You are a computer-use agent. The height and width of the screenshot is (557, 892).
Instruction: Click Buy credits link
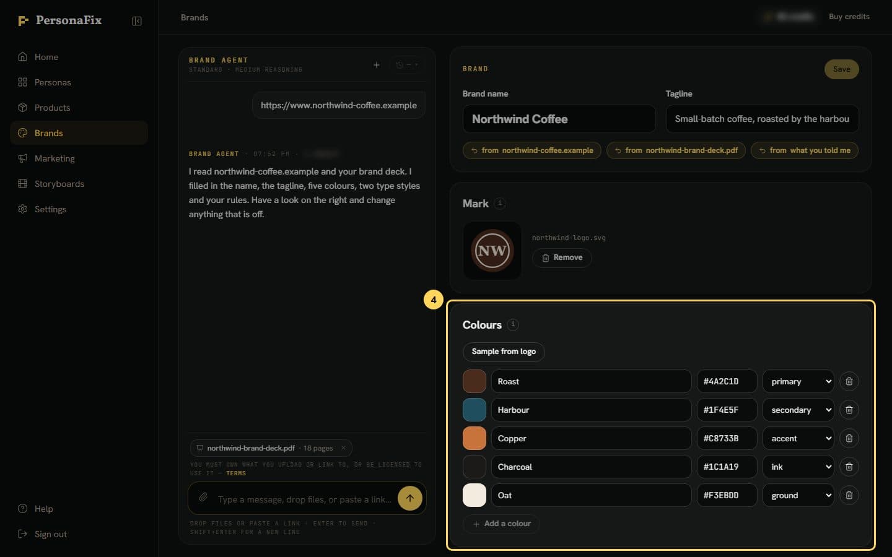pyautogui.click(x=849, y=17)
